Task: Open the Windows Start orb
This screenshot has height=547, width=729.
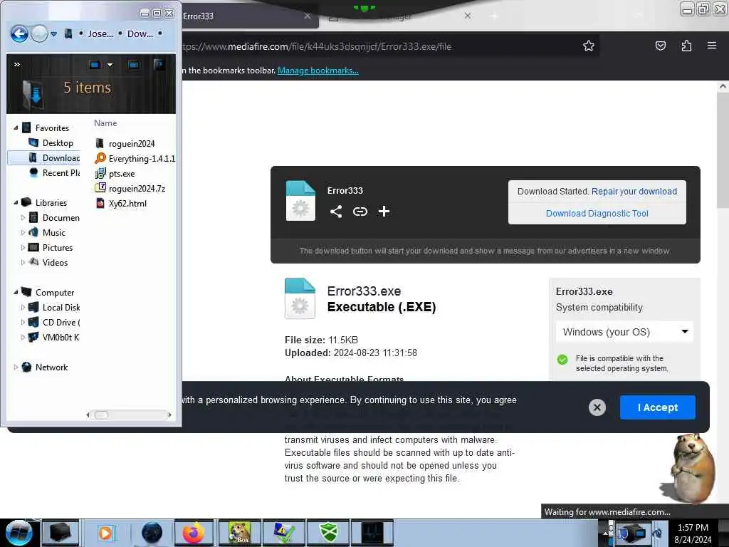Action: (x=19, y=533)
